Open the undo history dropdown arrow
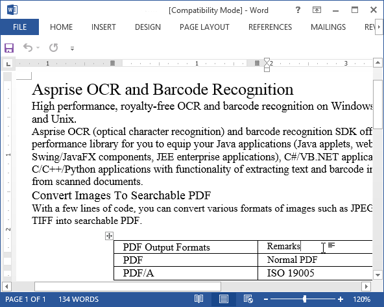The width and height of the screenshot is (384, 307). 38,48
